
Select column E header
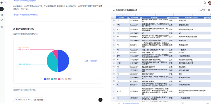(x=192, y=15)
